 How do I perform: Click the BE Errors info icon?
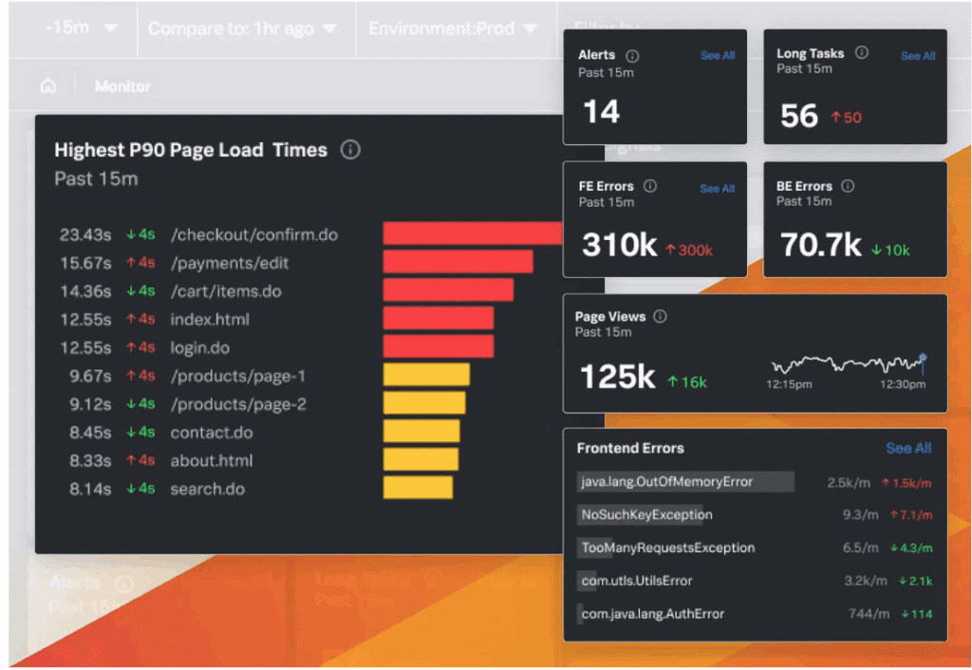(x=848, y=186)
